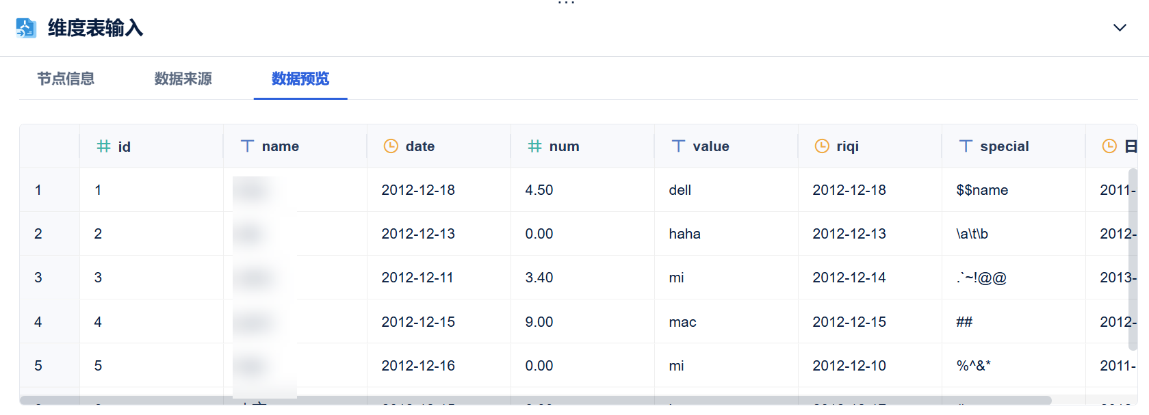This screenshot has height=415, width=1149.
Task: Click the number type icon beside num
Action: (x=534, y=146)
